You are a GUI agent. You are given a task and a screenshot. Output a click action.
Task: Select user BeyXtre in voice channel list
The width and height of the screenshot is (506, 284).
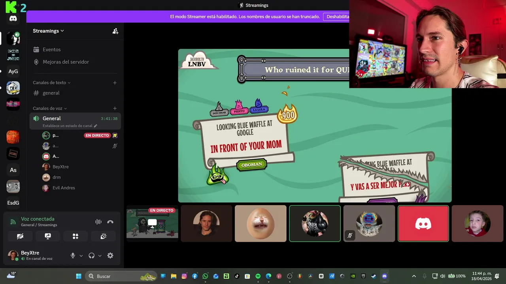[80, 167]
